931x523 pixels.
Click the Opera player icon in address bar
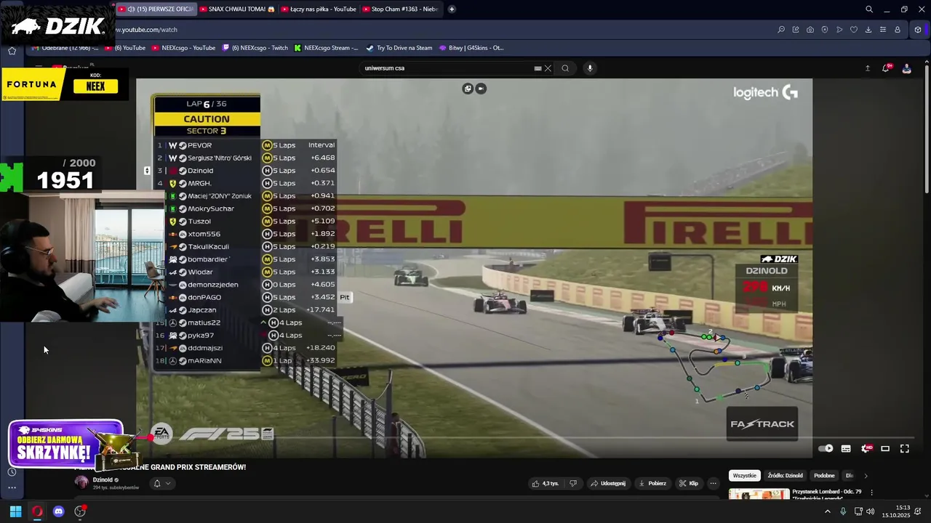coord(839,30)
